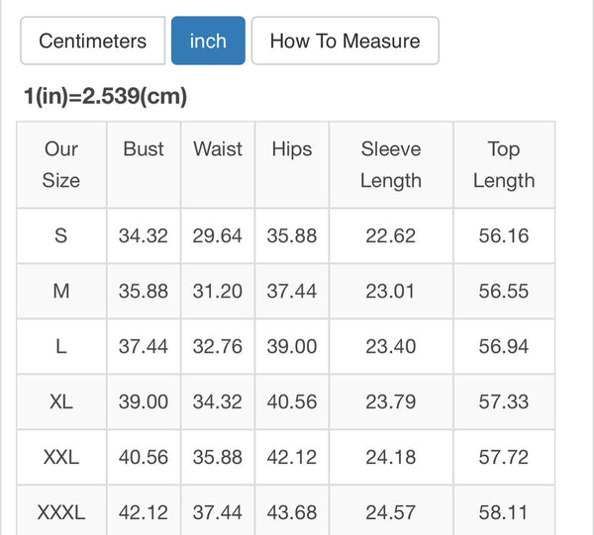594x535 pixels.
Task: Click the Sleeve Length column header
Action: click(x=391, y=164)
